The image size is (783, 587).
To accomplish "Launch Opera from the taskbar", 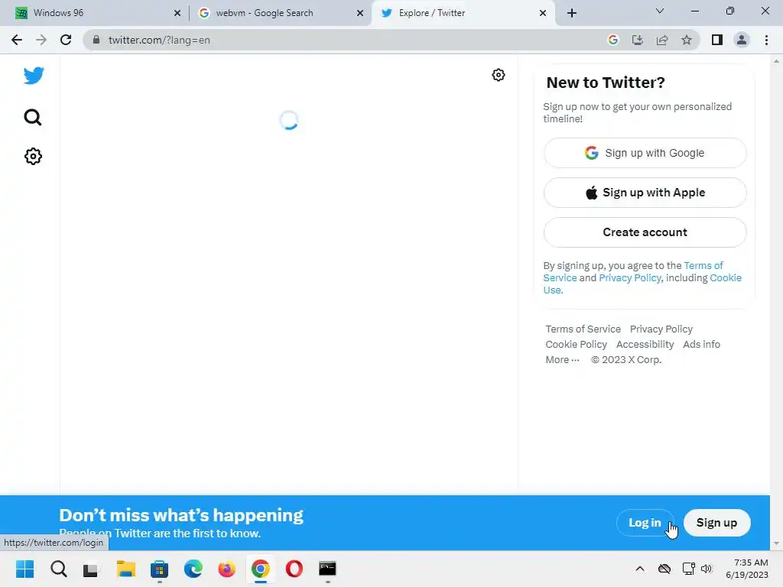I will [294, 569].
